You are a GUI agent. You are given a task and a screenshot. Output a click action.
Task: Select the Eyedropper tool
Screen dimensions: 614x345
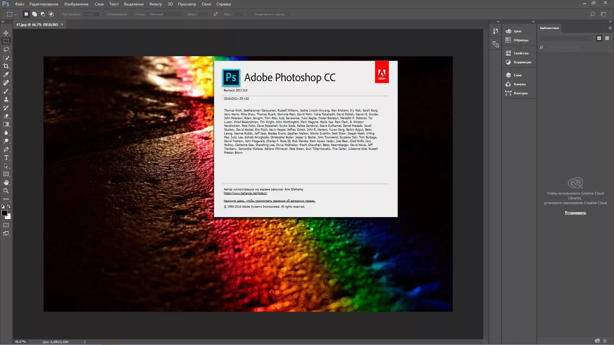click(6, 74)
